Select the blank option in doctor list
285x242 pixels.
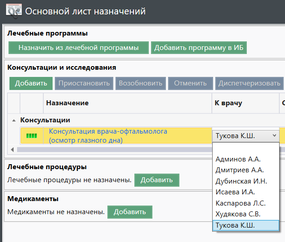pyautogui.click(x=245, y=148)
